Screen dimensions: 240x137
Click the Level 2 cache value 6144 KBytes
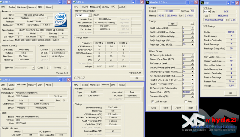tap(58, 56)
